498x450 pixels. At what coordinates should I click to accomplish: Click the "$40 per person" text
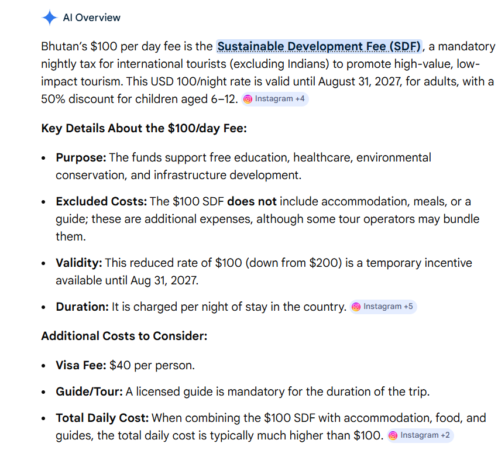152,365
